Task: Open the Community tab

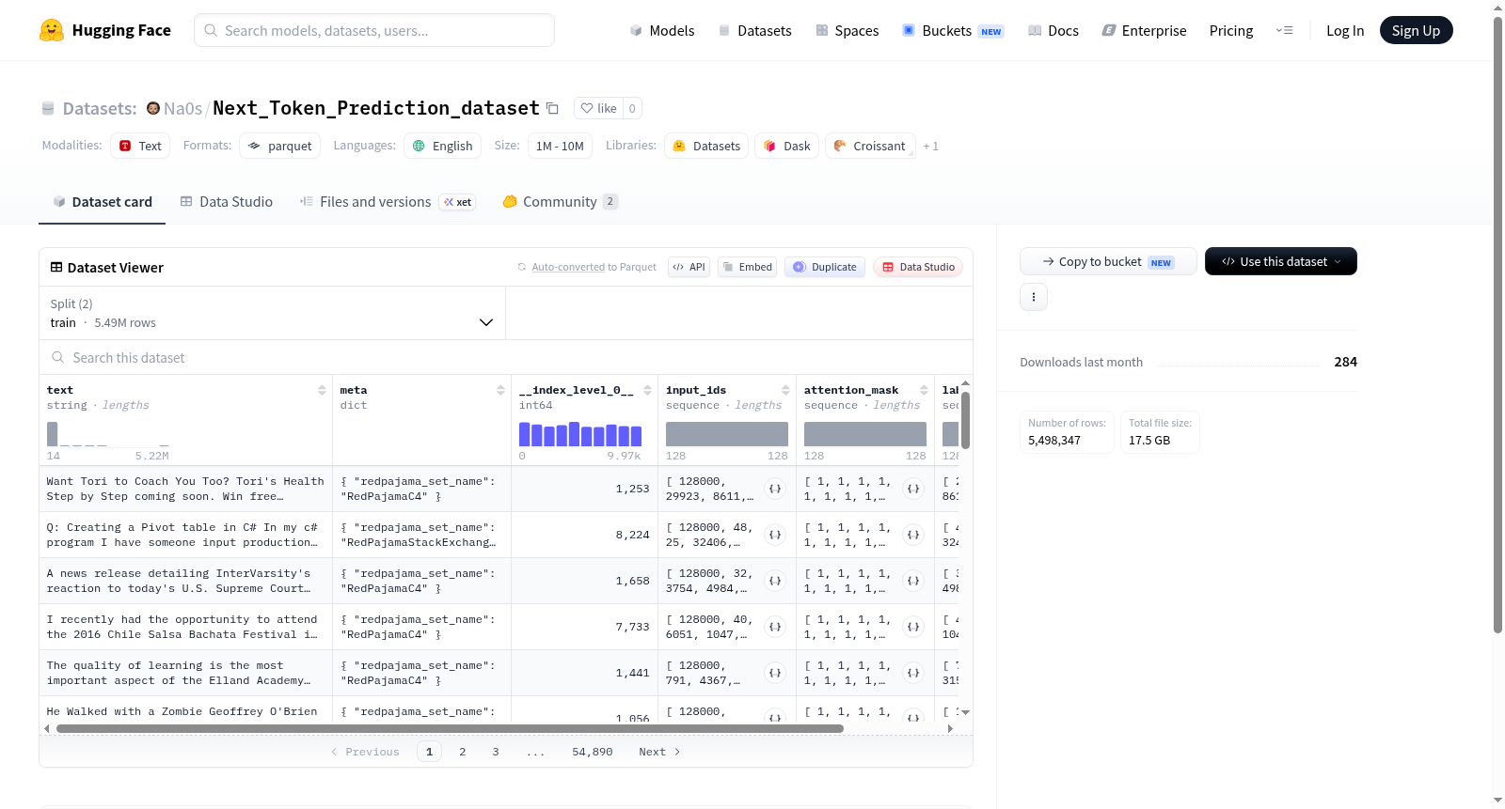Action: [x=560, y=201]
